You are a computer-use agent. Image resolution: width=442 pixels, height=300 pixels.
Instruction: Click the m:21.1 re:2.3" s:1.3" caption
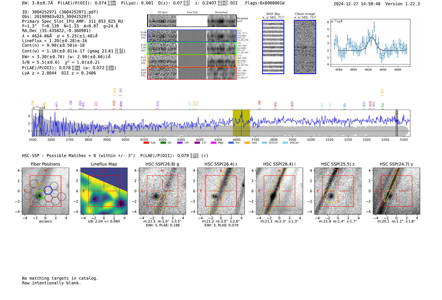(x=279, y=221)
